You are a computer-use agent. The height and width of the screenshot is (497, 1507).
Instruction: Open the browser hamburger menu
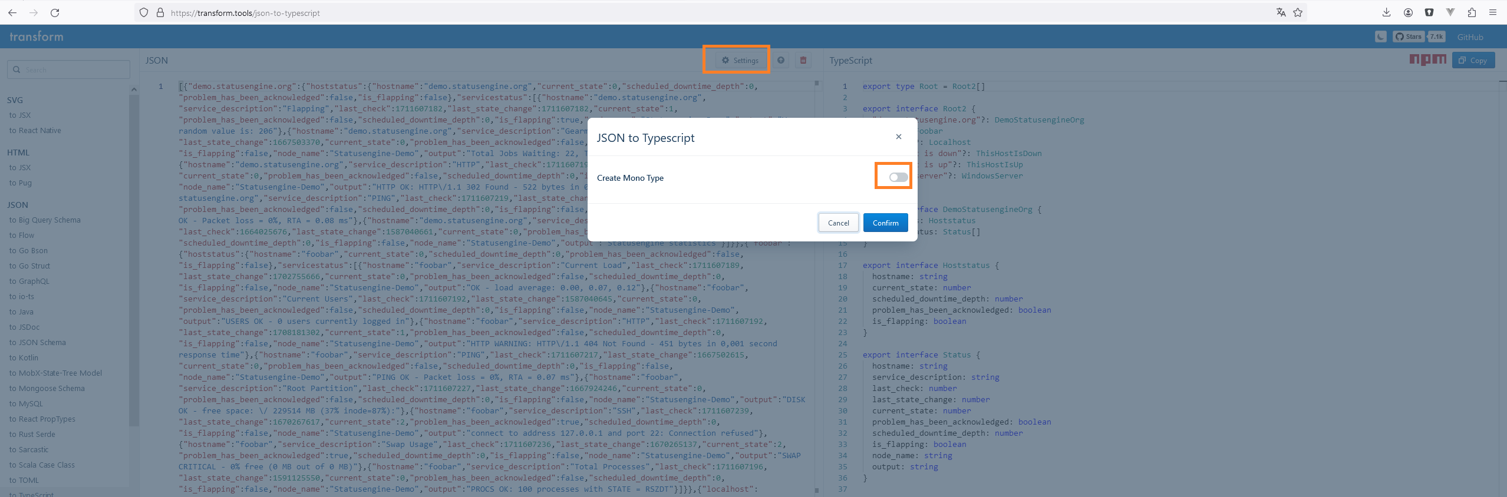1493,12
